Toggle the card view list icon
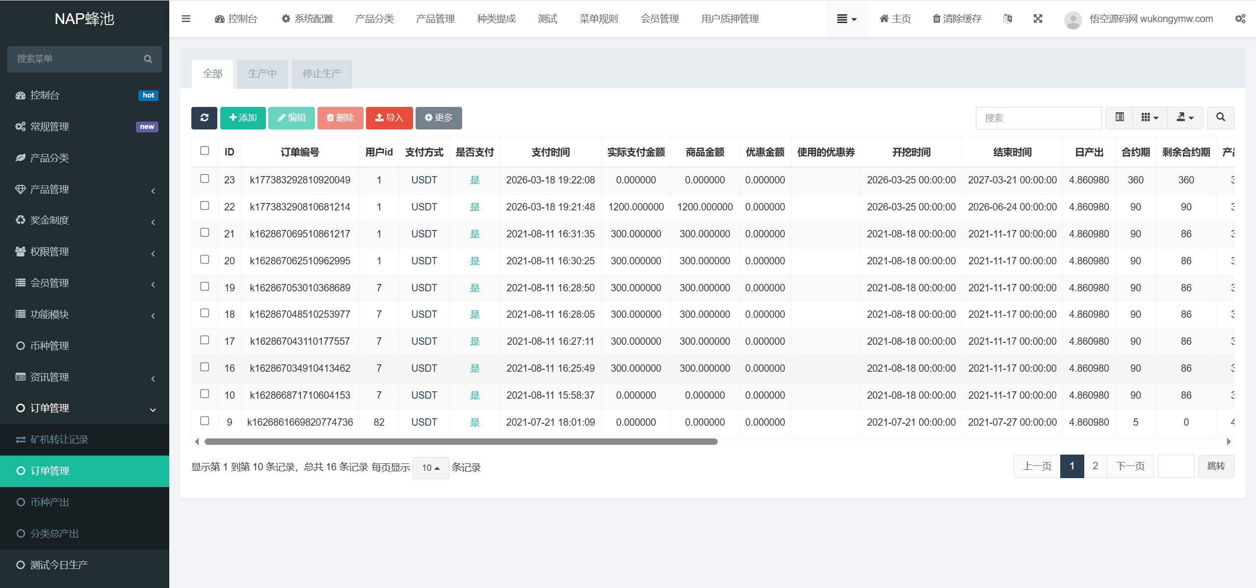Screen dimensions: 1256x588 (x=1120, y=118)
